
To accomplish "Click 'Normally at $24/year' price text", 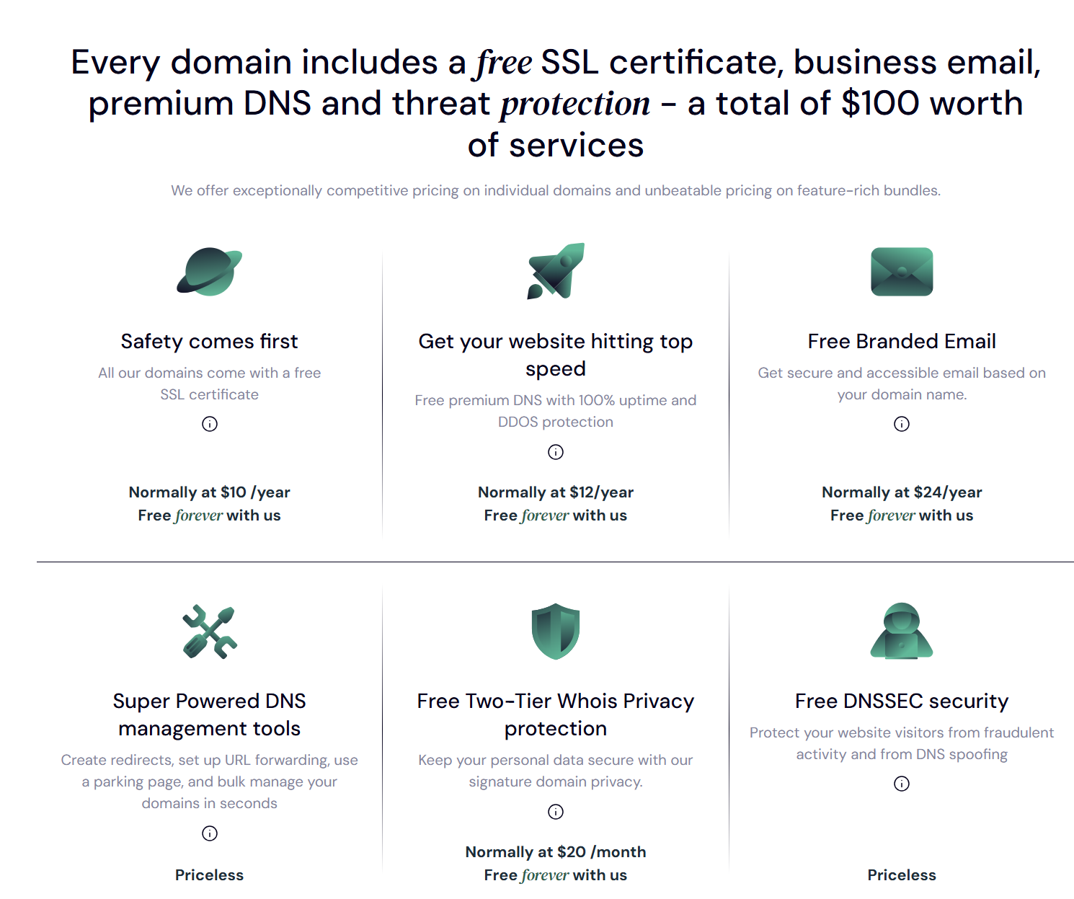I will pyautogui.click(x=902, y=492).
